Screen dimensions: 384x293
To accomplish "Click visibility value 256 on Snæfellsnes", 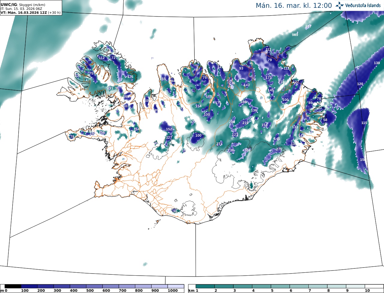I will tap(102, 132).
